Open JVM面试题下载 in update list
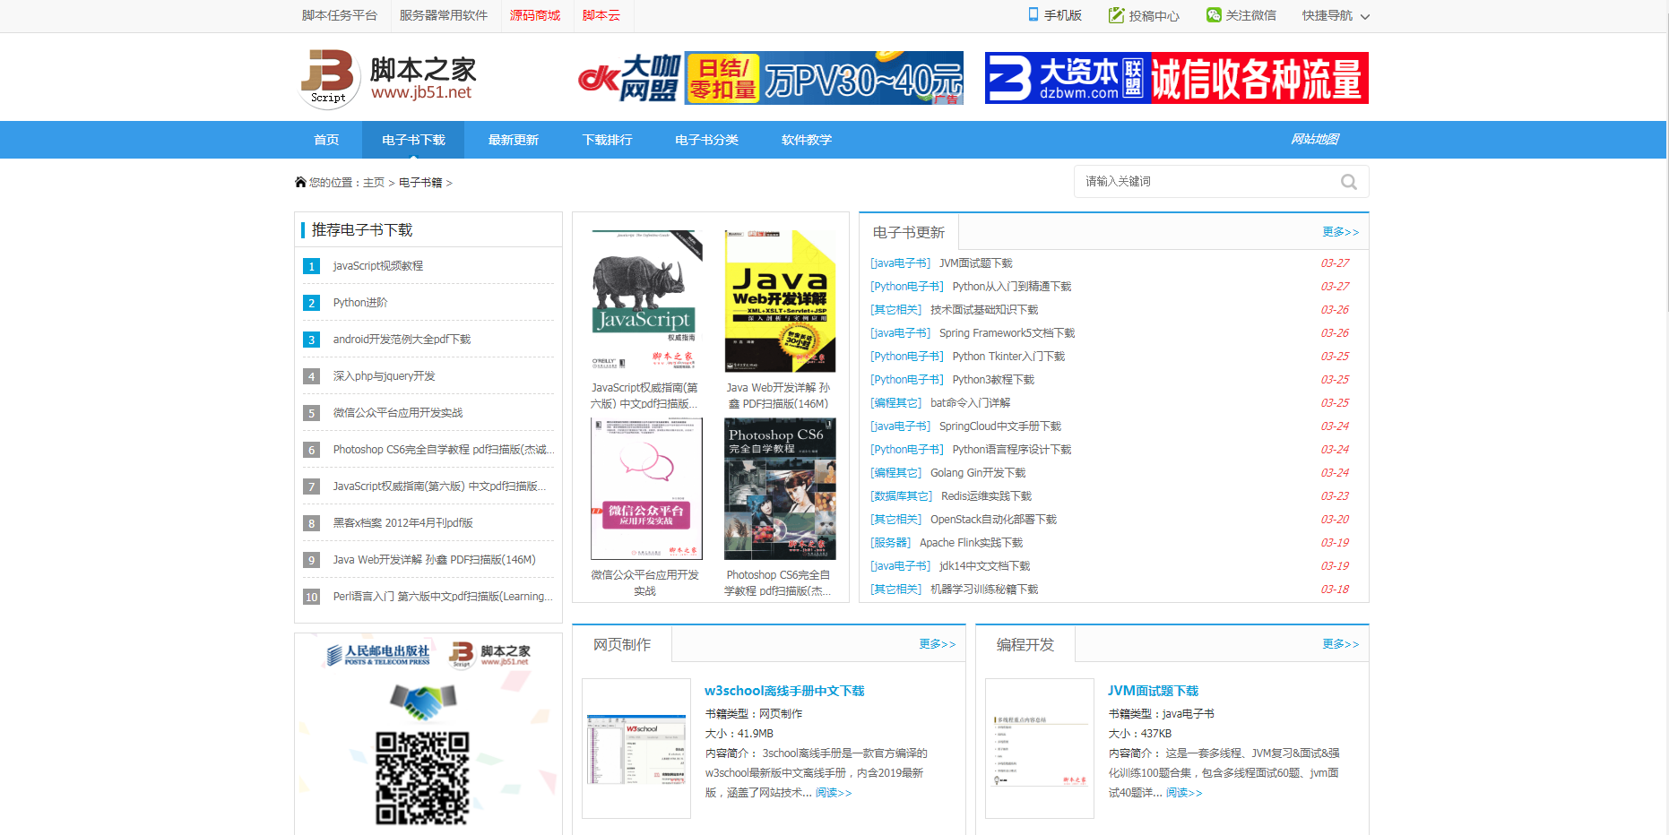Viewport: 1669px width, 835px height. tap(976, 263)
